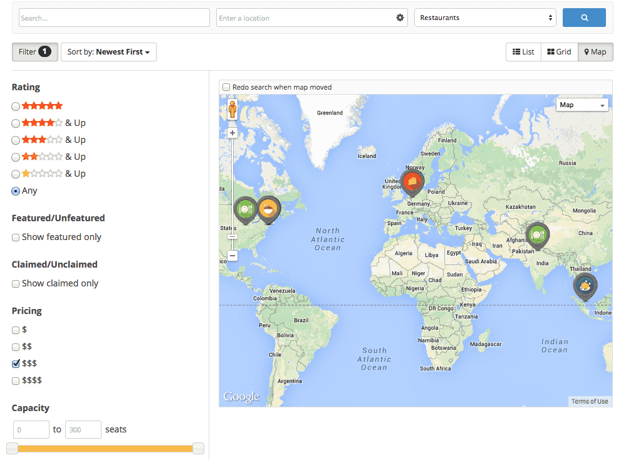Expand the Restaurants category dropdown

(484, 17)
